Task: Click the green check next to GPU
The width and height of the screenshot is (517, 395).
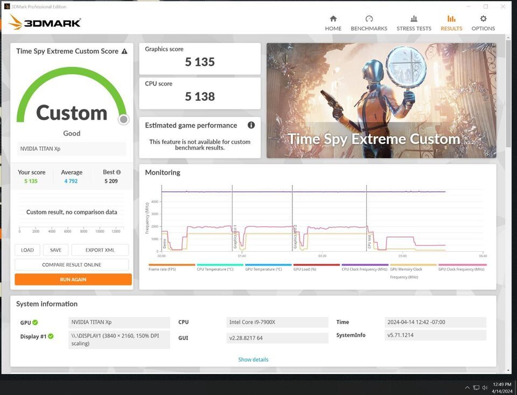Action: point(36,322)
